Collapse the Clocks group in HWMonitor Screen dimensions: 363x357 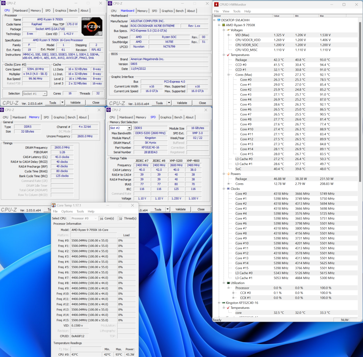pos(224,189)
